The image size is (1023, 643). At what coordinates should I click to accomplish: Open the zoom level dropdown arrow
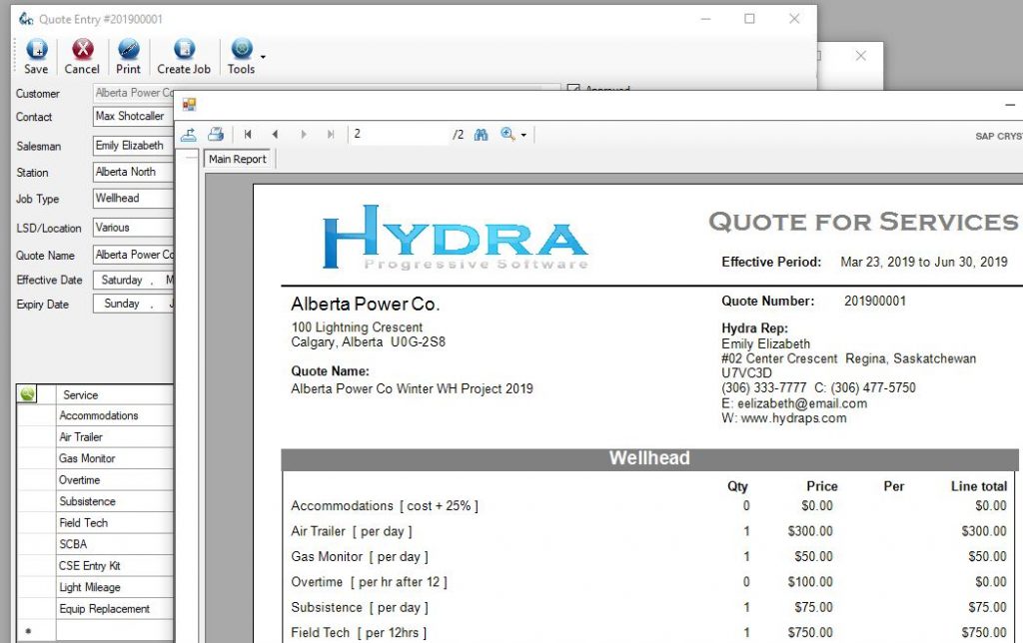tap(523, 136)
